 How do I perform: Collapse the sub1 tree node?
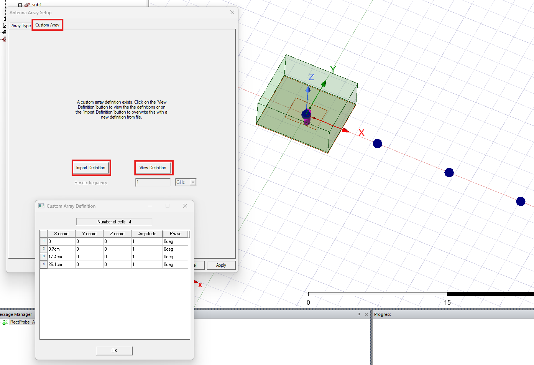[x=20, y=5]
